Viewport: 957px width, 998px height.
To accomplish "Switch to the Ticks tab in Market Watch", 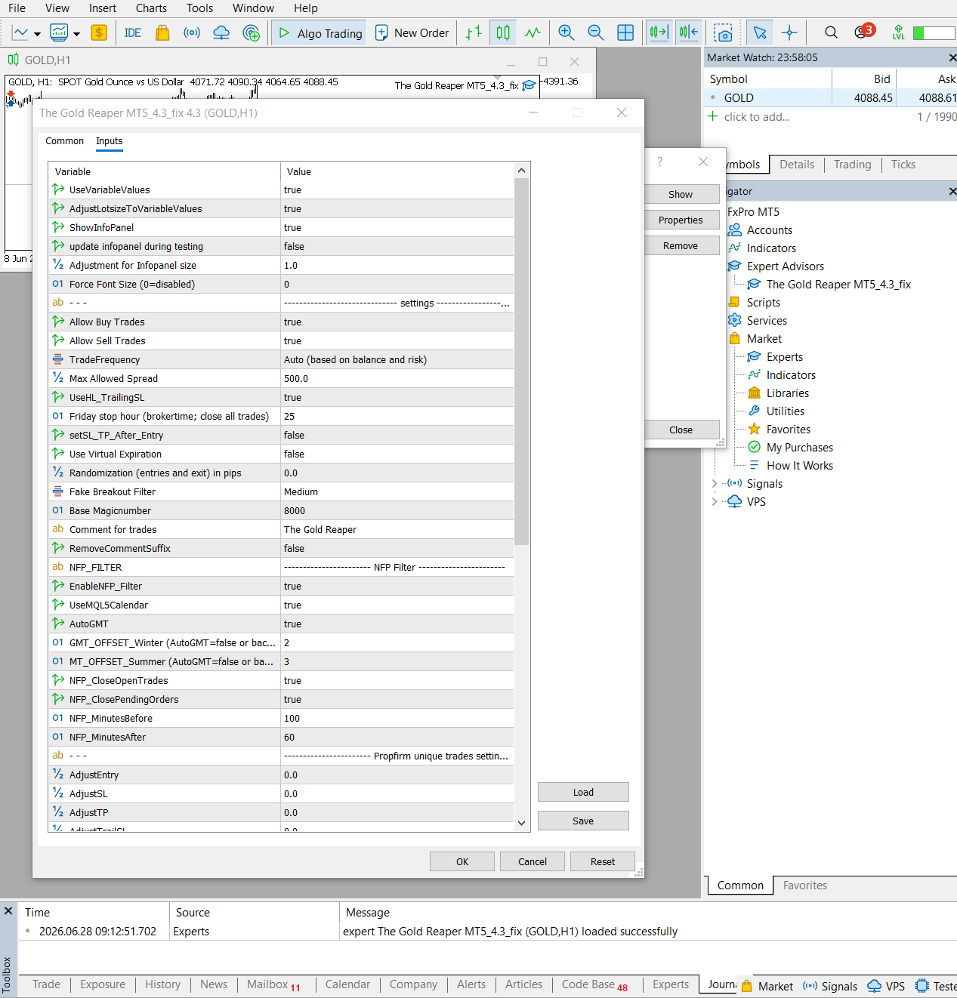I will [903, 165].
